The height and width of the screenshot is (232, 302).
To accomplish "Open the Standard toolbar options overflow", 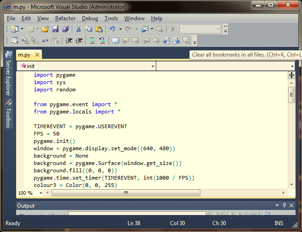I will (x=225, y=29).
